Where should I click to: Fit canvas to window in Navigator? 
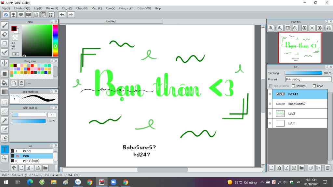[287, 28]
